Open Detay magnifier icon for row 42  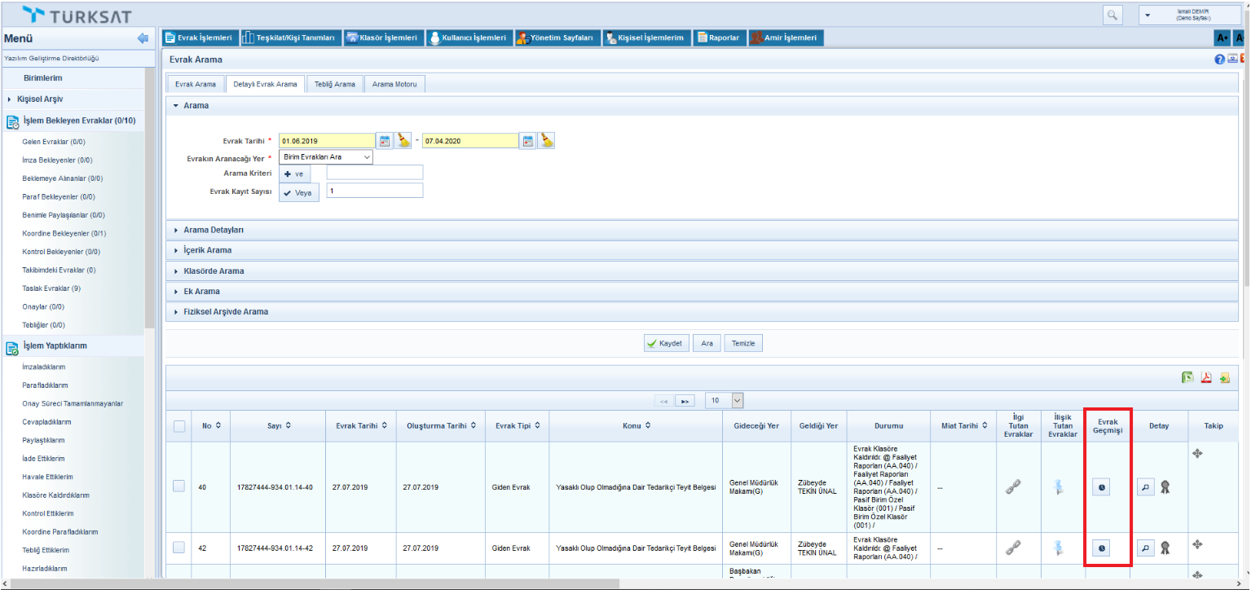click(1145, 548)
